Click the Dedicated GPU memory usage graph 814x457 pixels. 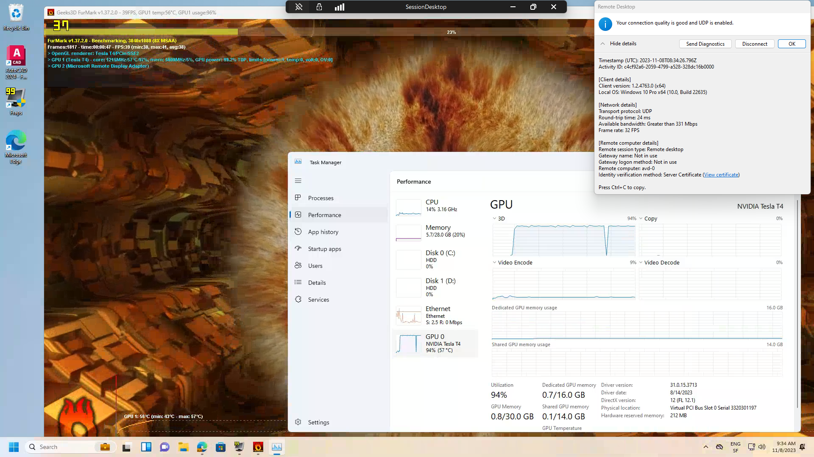pos(637,325)
